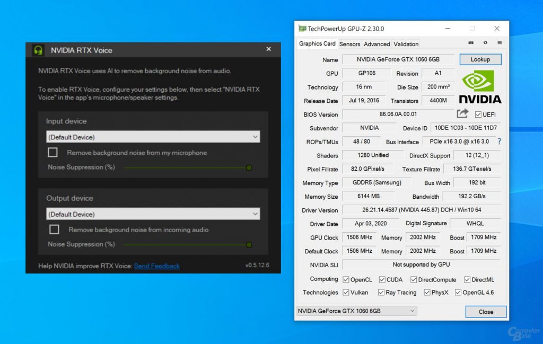The image size is (543, 344).
Task: Click the GP106 GPU field
Action: [x=367, y=73]
